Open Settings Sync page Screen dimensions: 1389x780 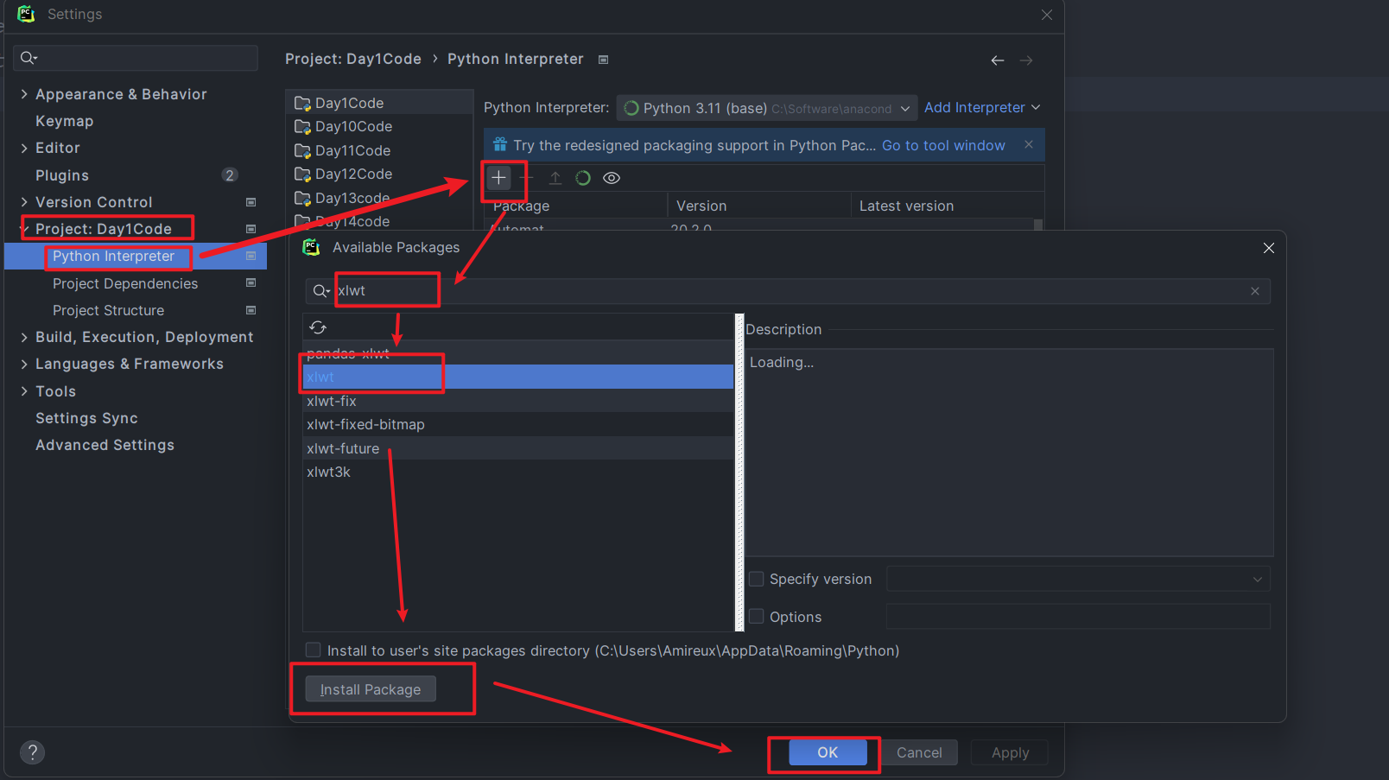pyautogui.click(x=86, y=418)
